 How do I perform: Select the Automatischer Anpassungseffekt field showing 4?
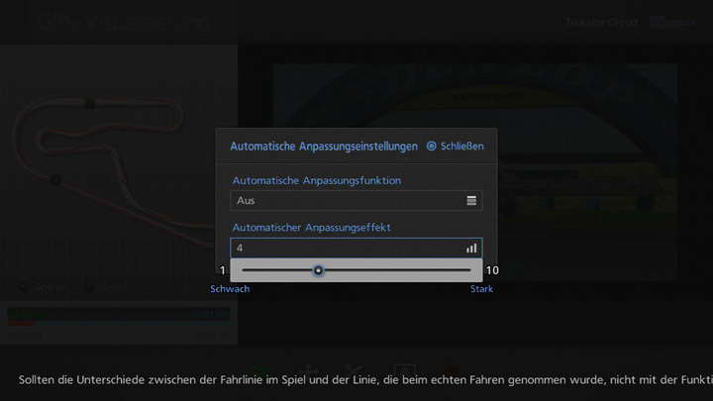tap(347, 248)
